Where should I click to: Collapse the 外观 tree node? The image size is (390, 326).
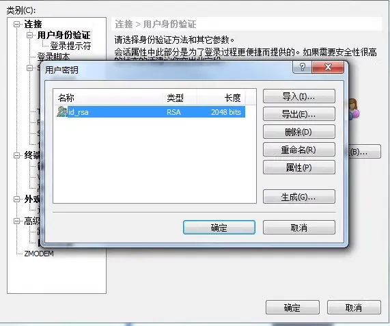click(16, 199)
